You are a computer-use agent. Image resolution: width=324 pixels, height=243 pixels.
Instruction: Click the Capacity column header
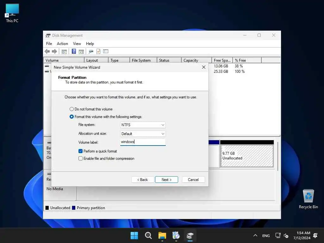196,60
